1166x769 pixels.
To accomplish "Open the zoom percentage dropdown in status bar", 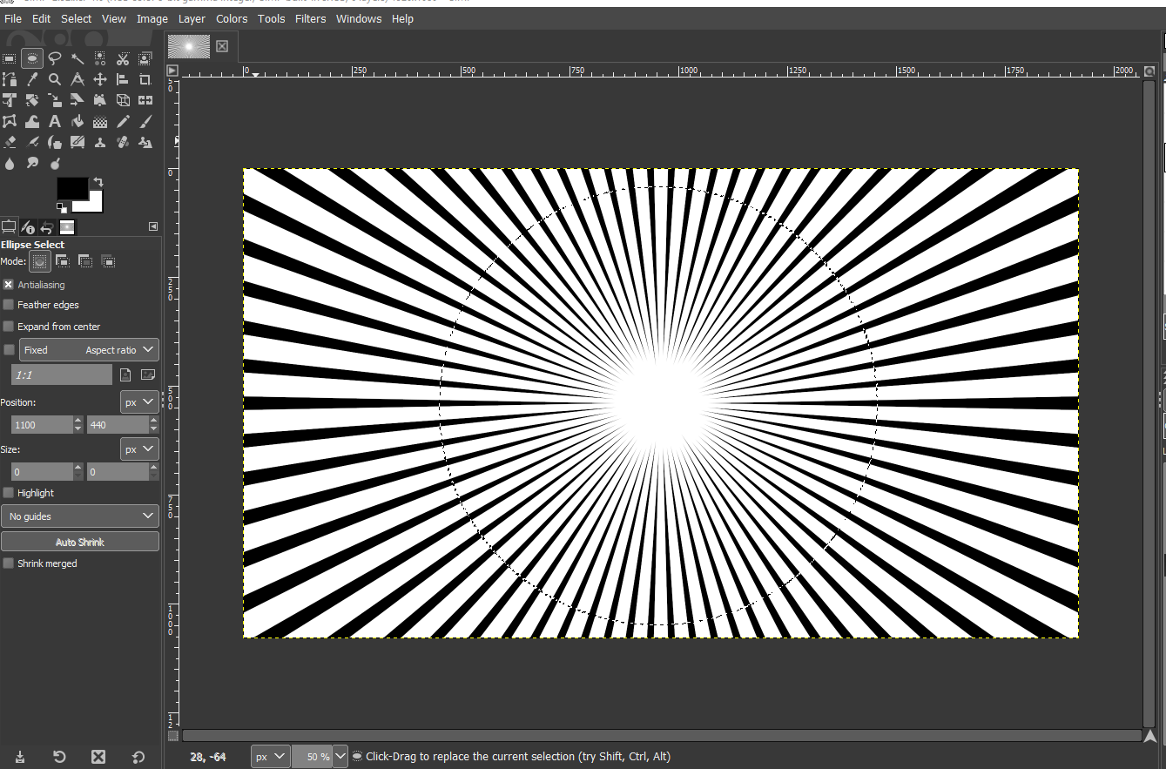I will [340, 757].
